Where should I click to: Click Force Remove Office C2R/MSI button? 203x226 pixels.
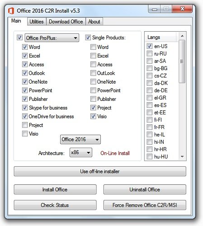[145, 205]
